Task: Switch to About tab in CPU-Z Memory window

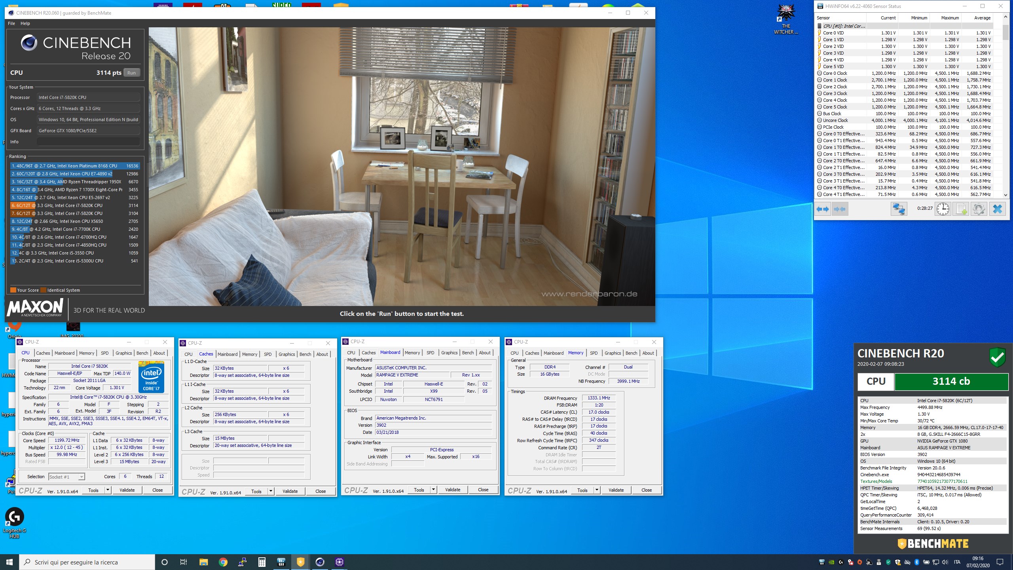Action: pos(648,353)
